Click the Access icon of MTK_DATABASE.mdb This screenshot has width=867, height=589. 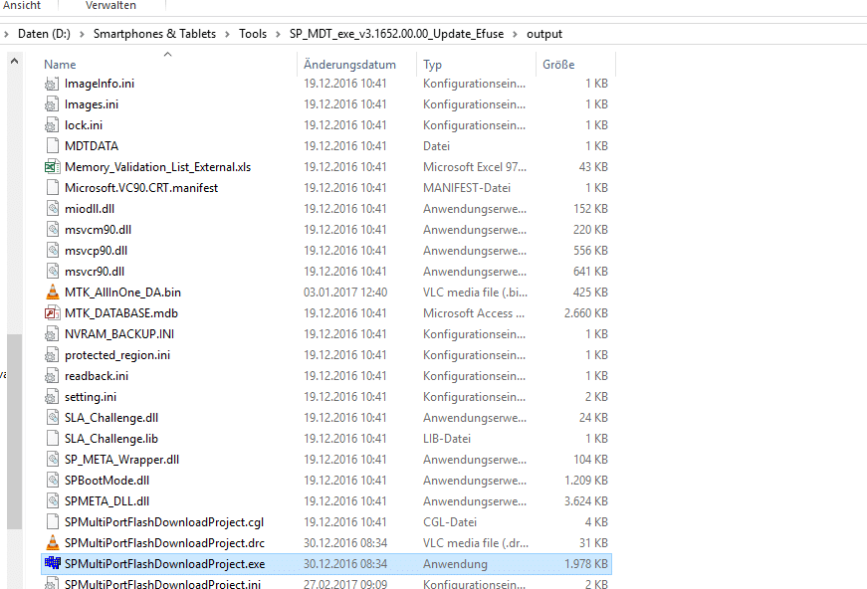coord(52,313)
